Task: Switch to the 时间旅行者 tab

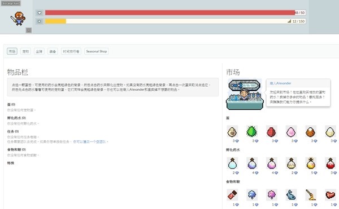Action: (x=71, y=51)
